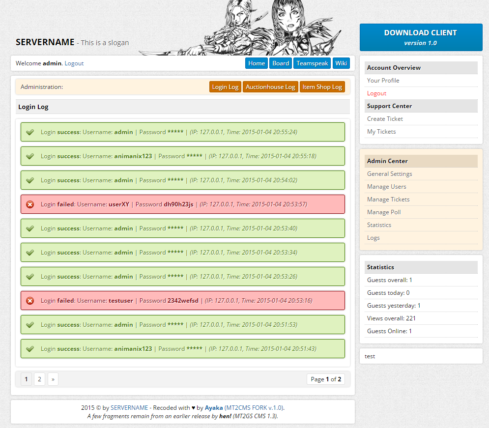The image size is (489, 428).
Task: Click the SERVERNAME link in the footer
Action: click(129, 408)
